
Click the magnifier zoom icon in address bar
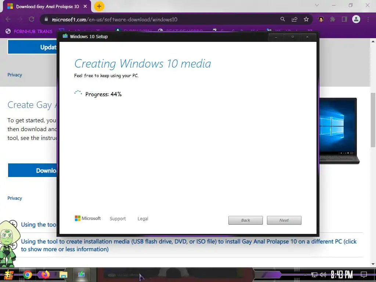(x=283, y=19)
